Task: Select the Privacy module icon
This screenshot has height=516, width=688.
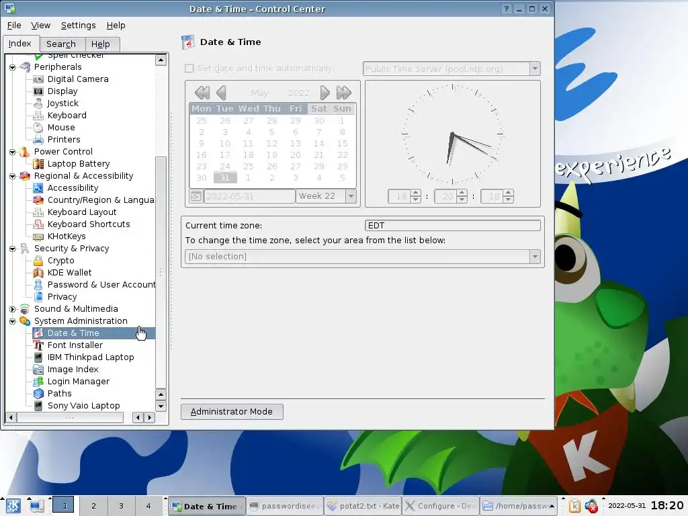Action: coord(38,297)
